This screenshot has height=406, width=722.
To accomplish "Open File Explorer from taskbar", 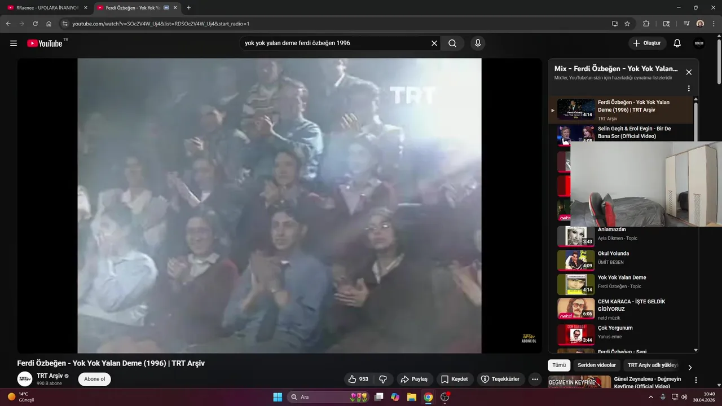I will coord(411,397).
